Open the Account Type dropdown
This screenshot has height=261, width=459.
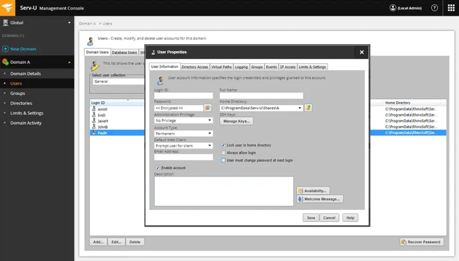click(184, 134)
